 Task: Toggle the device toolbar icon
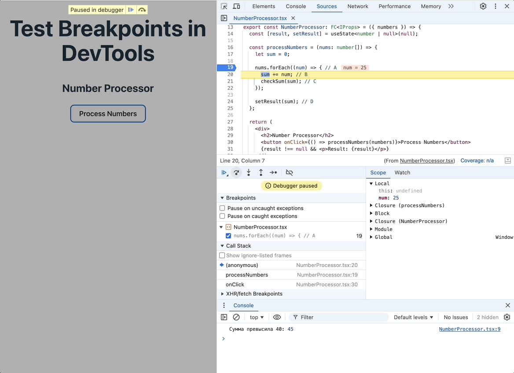point(236,6)
